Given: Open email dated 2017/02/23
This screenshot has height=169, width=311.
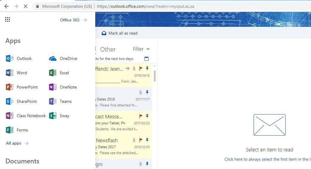Looking at the screenshot, I should (x=124, y=123).
